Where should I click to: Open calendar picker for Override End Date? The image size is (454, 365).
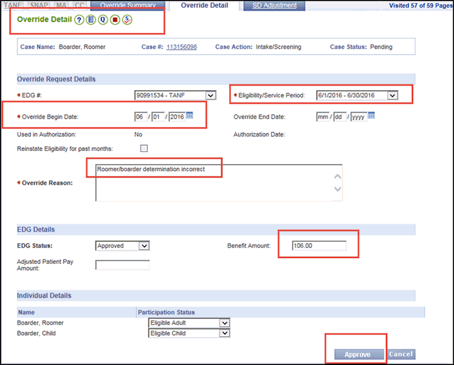tap(372, 116)
